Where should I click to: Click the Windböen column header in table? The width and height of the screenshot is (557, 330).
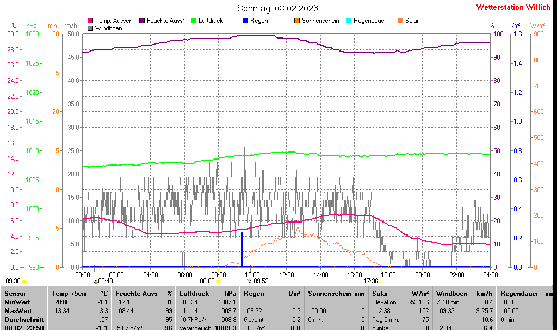(450, 293)
